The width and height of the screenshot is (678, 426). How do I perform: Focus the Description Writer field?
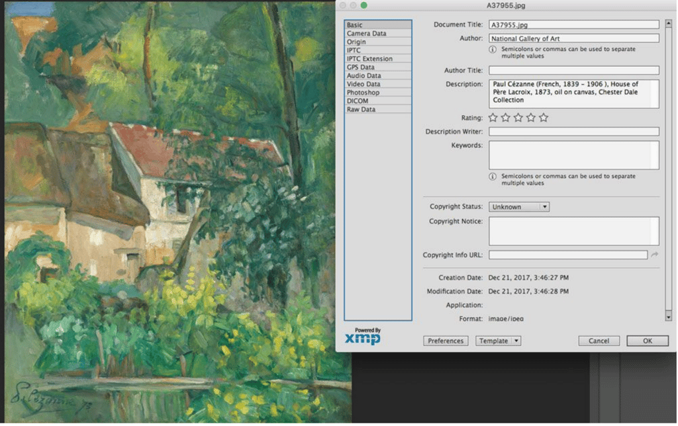pos(574,132)
